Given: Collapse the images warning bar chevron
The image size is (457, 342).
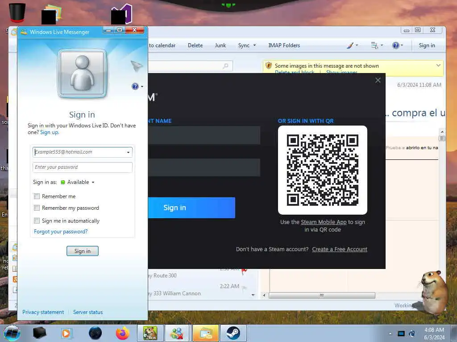Looking at the screenshot, I should click(438, 65).
